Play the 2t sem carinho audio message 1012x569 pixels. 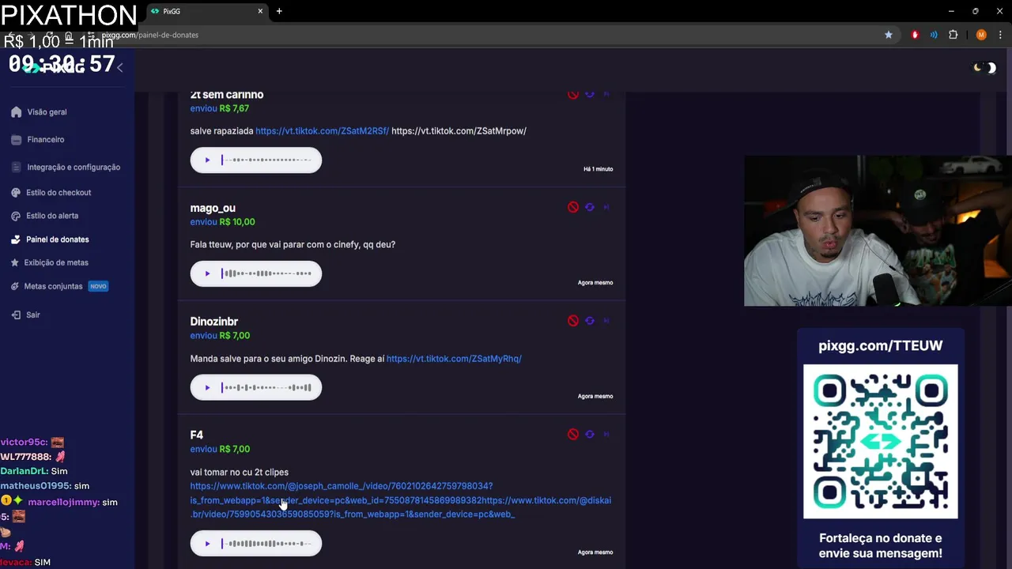point(207,160)
